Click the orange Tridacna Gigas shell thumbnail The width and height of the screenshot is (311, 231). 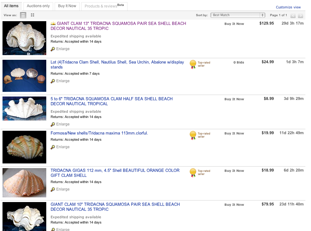click(x=24, y=183)
